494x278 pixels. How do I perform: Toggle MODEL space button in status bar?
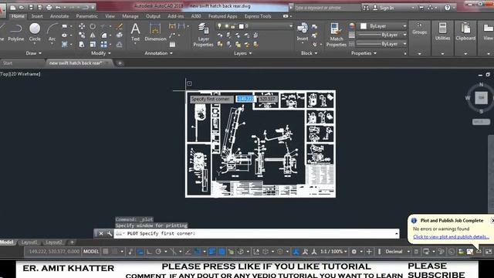91,252
